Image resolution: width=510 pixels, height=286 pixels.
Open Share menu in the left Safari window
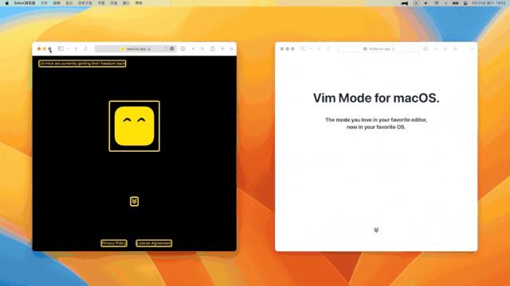point(213,48)
